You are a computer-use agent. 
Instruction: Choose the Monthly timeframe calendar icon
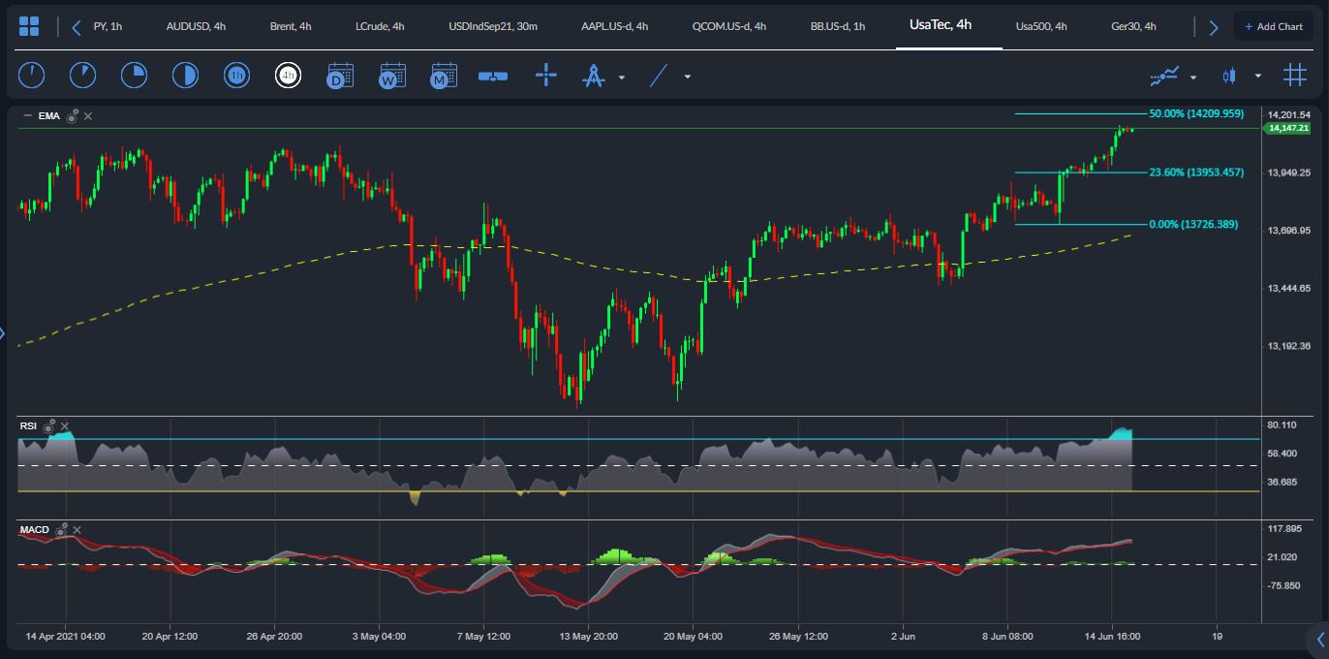pos(444,76)
